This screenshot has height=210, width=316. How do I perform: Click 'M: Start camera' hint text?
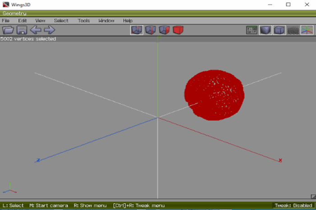(x=49, y=205)
